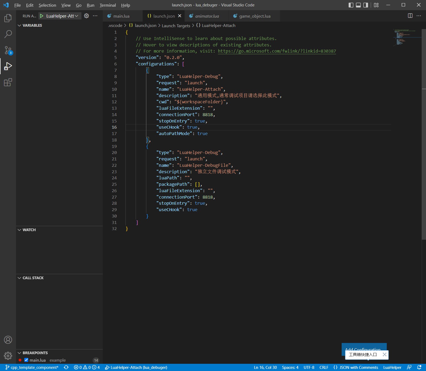Open editor more actions menu
This screenshot has width=426, height=371.
(x=419, y=16)
